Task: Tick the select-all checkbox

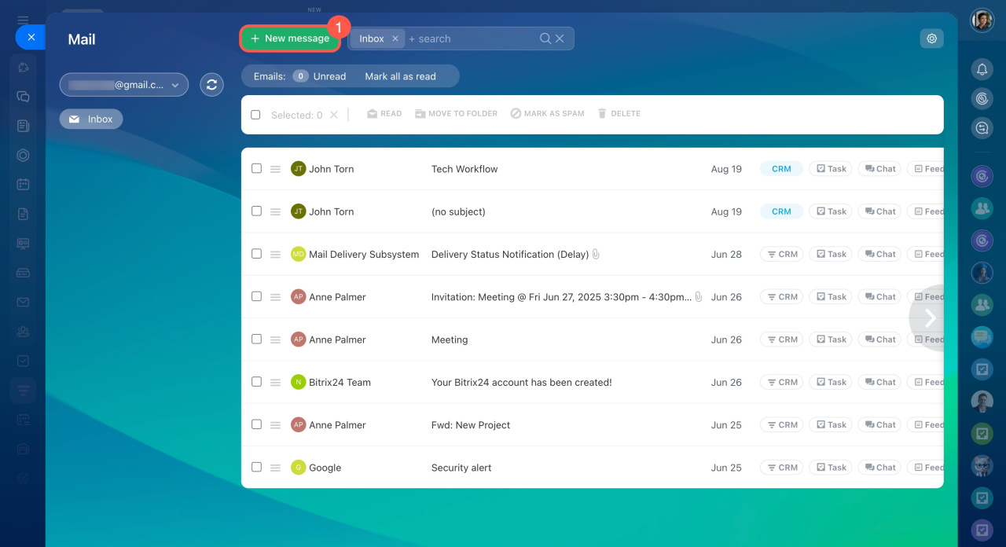Action: point(255,115)
